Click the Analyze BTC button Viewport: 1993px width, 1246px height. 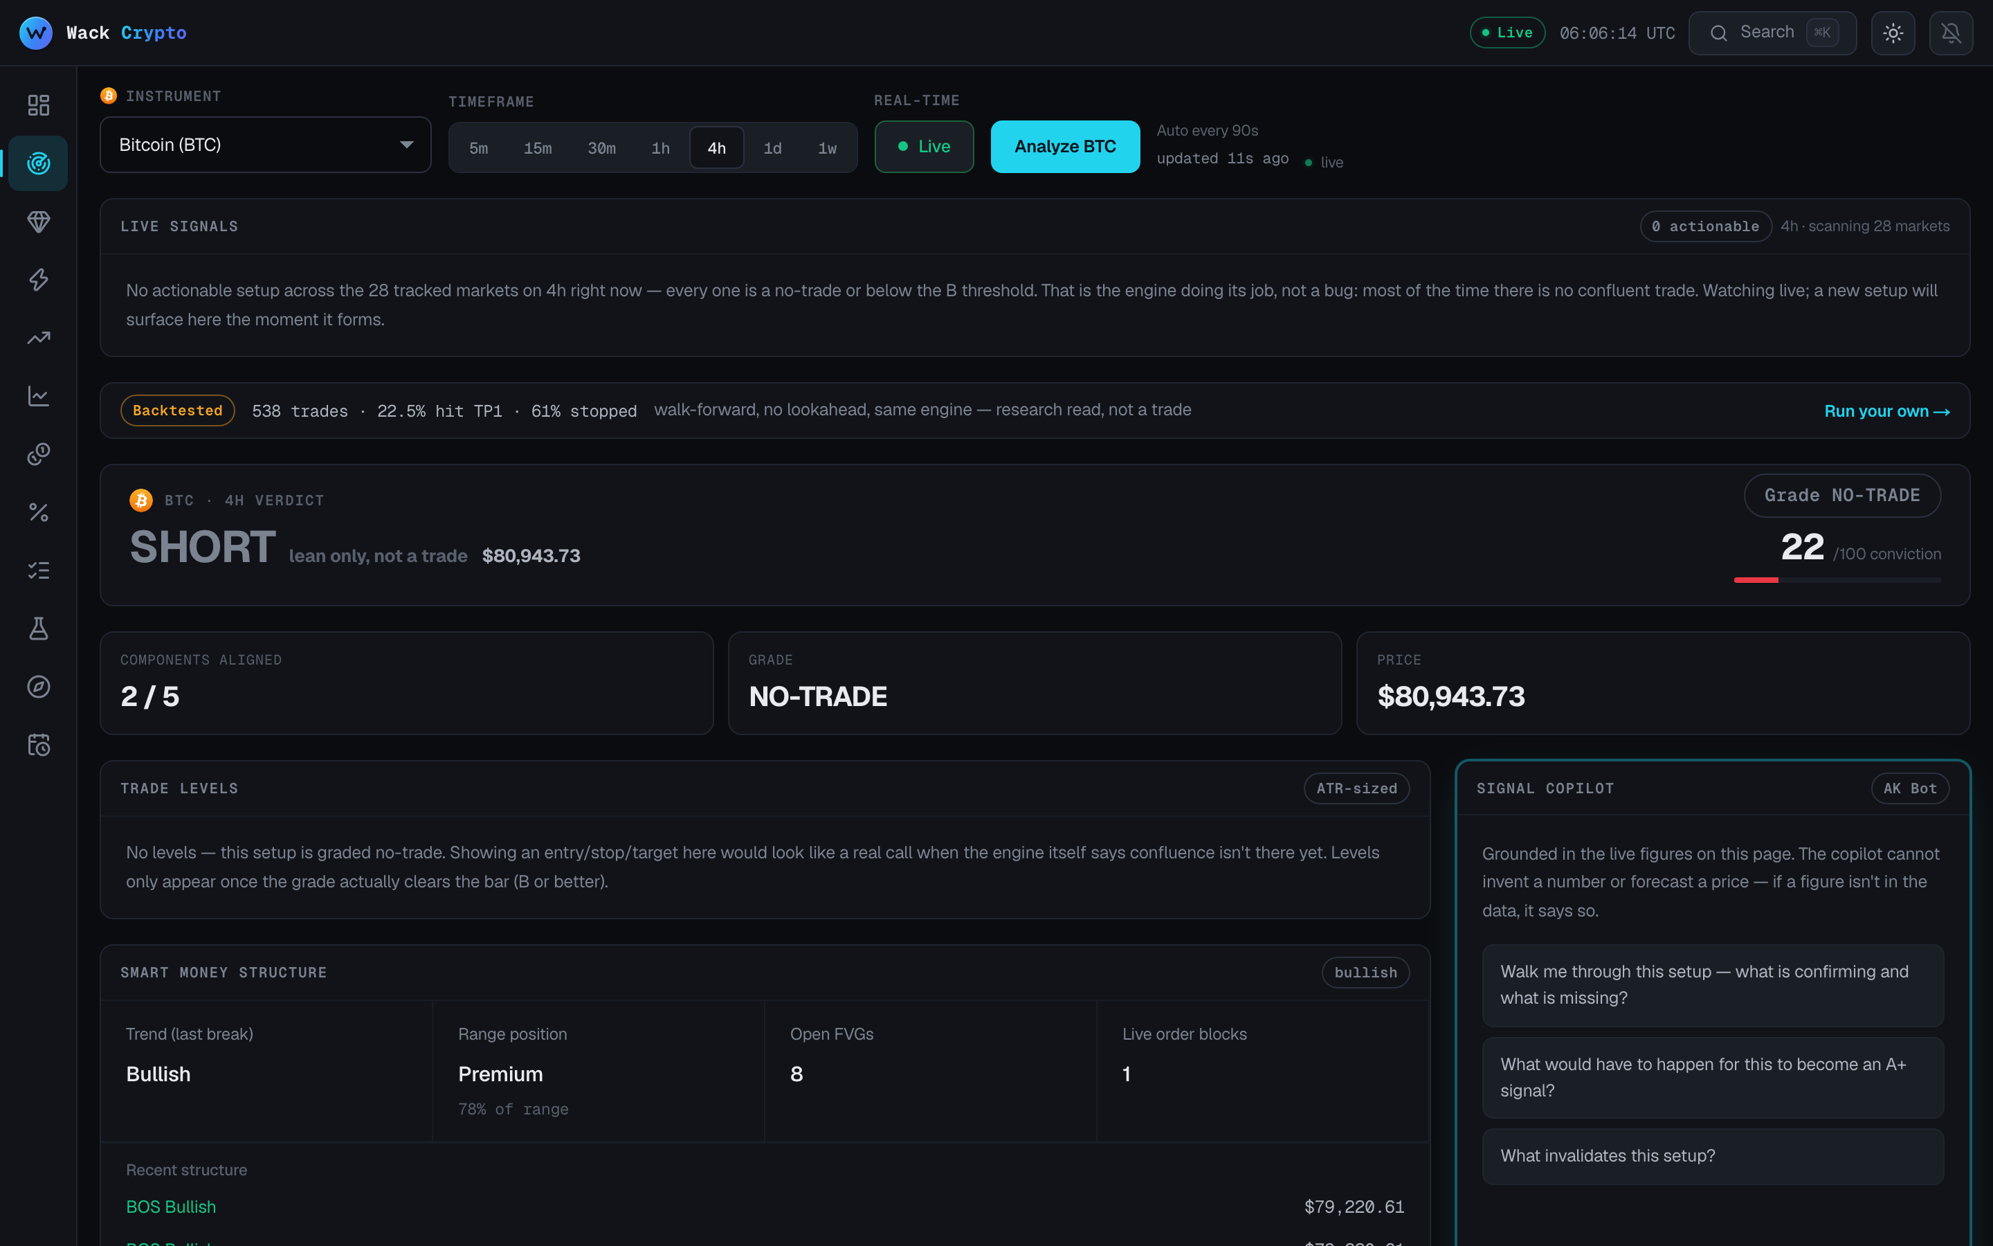[x=1065, y=147]
